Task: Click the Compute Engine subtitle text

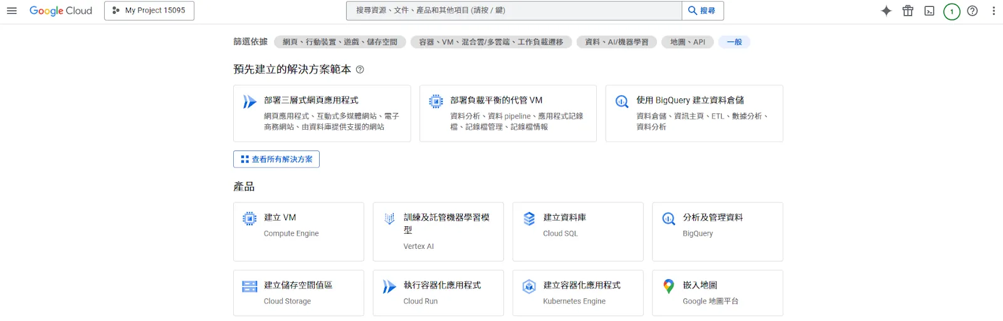Action: (291, 233)
